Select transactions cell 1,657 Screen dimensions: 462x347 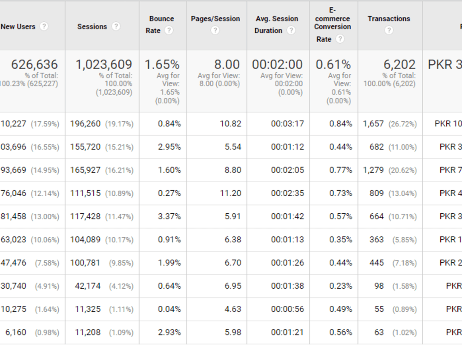click(x=373, y=124)
